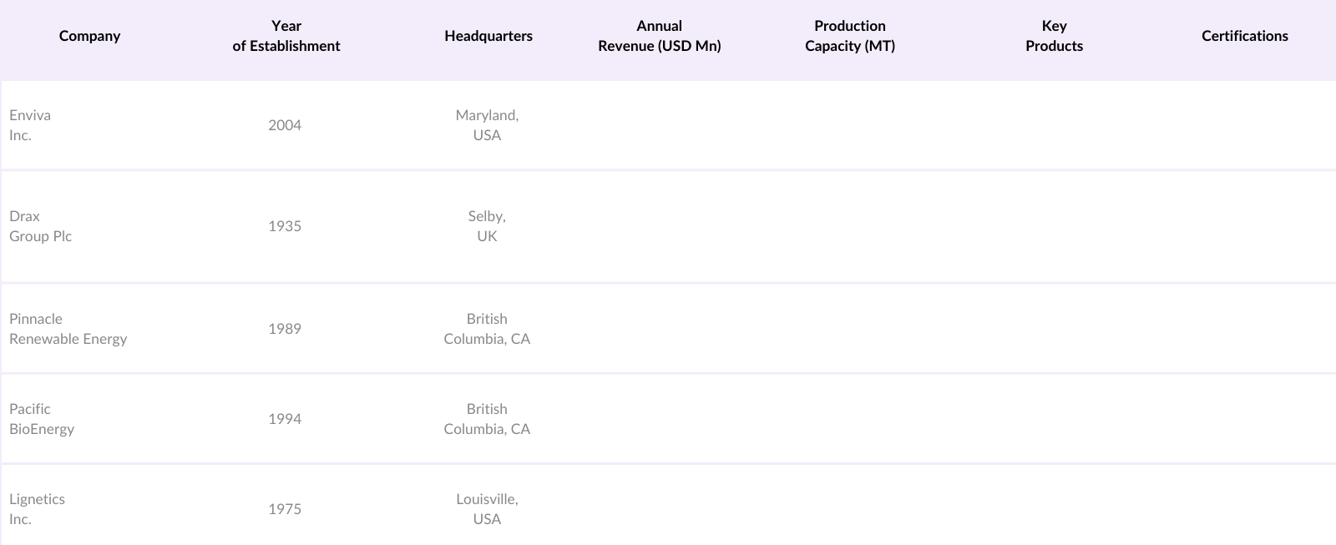This screenshot has height=545, width=1336.
Task: Select the Maryland, USA headquarters cell
Action: pos(487,125)
